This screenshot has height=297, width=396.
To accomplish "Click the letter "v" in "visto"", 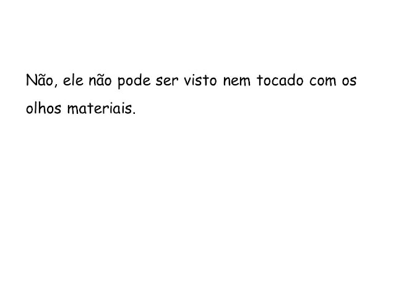I will (x=187, y=82).
